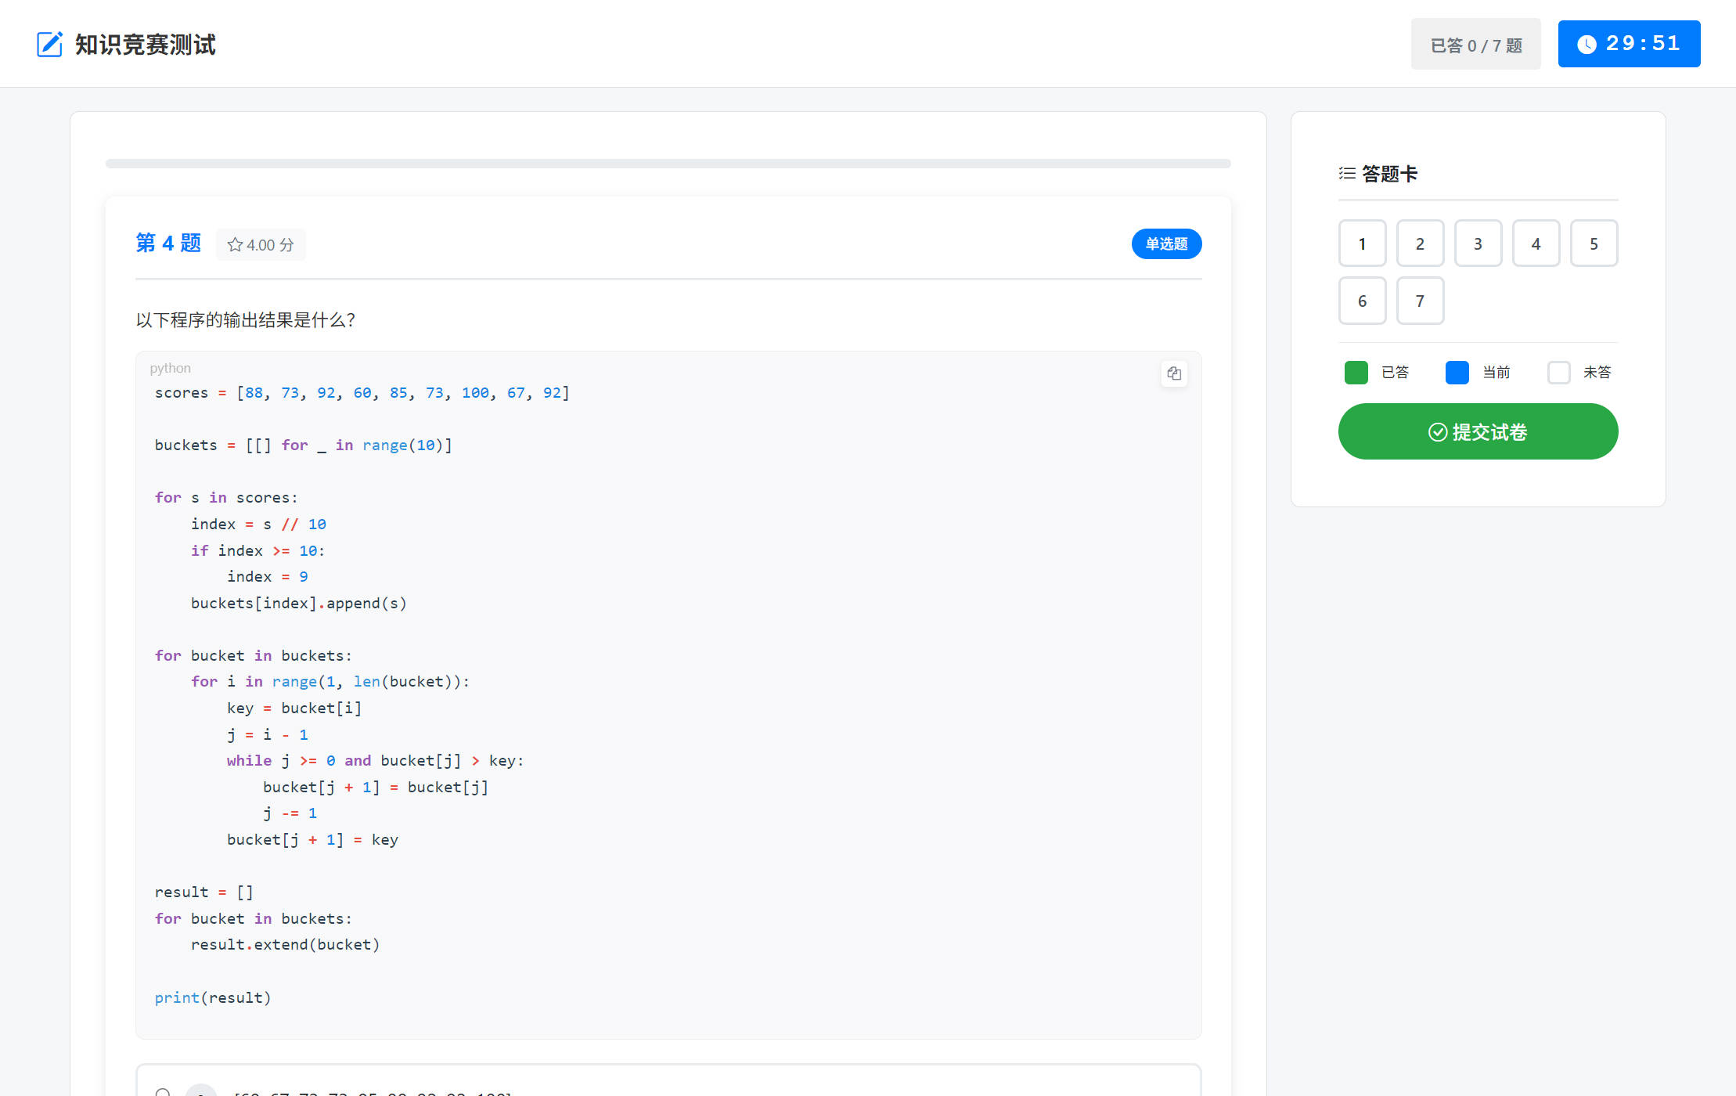The height and width of the screenshot is (1096, 1736).
Task: Select the first answer option radio
Action: [163, 1091]
